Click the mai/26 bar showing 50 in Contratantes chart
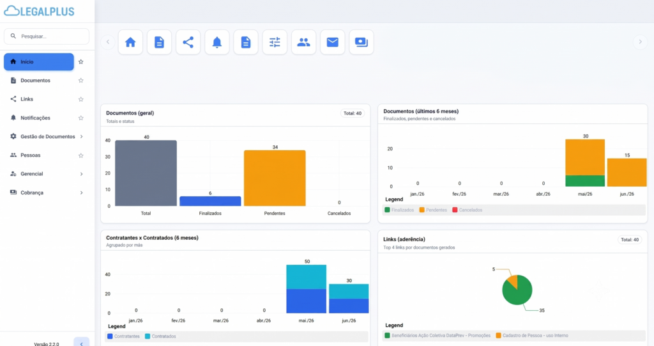 pyautogui.click(x=306, y=288)
